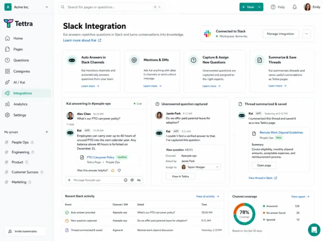Open Categories in sidebar
Viewport: 322px width, 241px height.
(18, 71)
